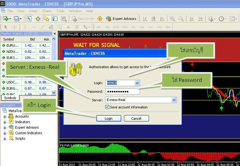Click Market Watch scrollbar down arrow

tap(54, 92)
